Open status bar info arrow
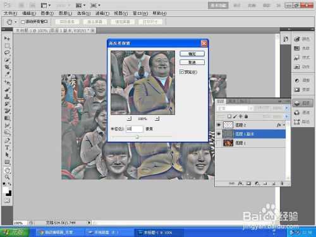Viewport: 316px width, 237px height. 89,222
